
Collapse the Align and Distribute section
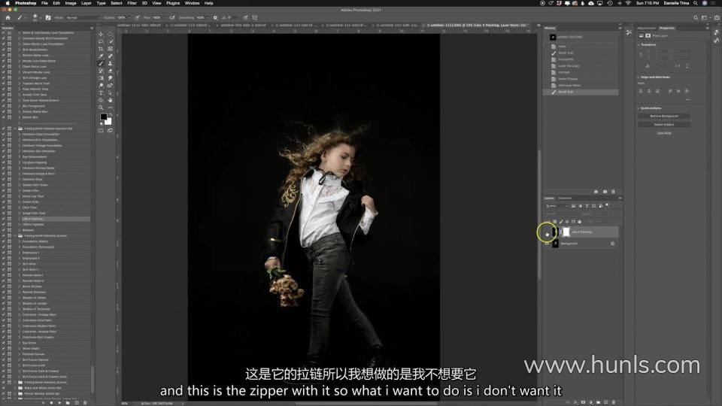coord(639,77)
